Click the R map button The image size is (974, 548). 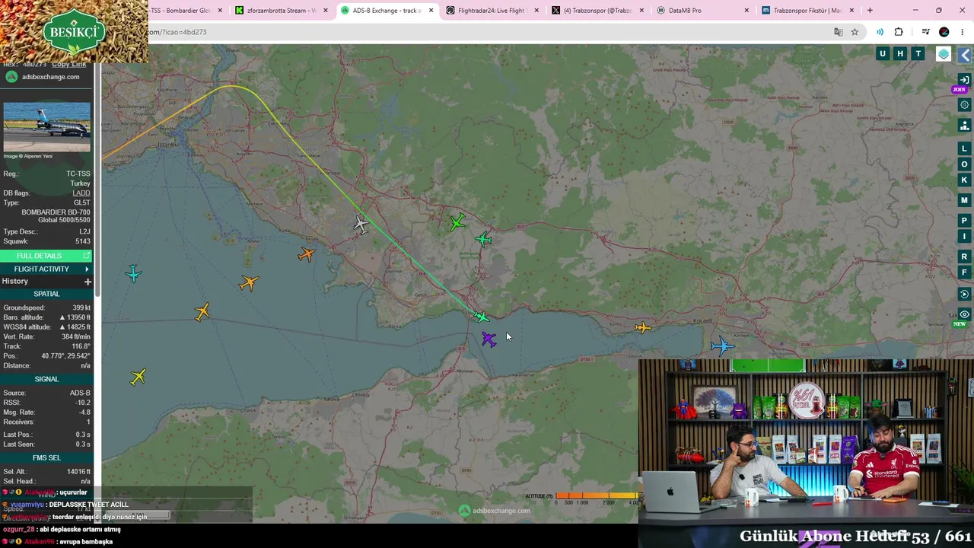(965, 256)
